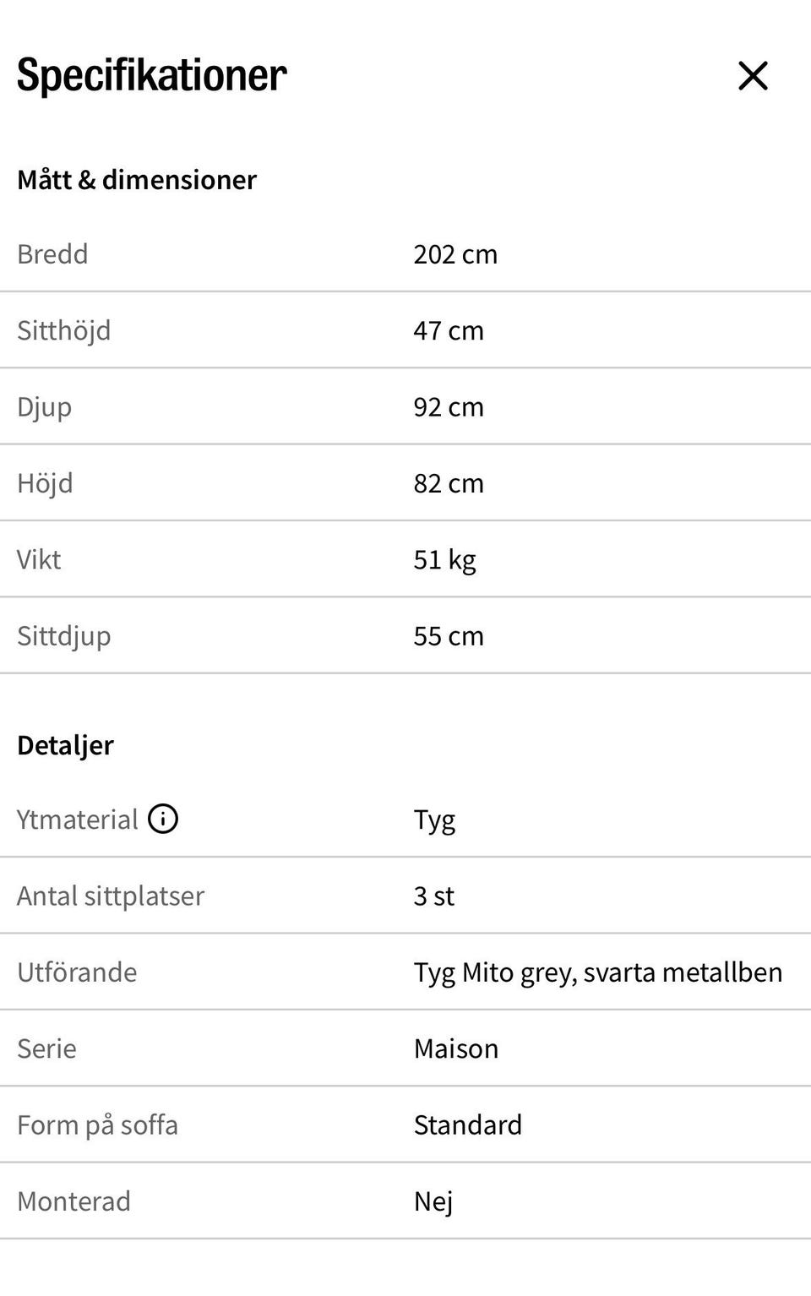Click the Höjd row label
The height and width of the screenshot is (1296, 811).
[45, 484]
